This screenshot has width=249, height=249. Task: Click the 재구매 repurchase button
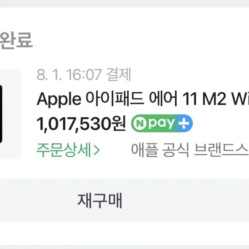100,200
